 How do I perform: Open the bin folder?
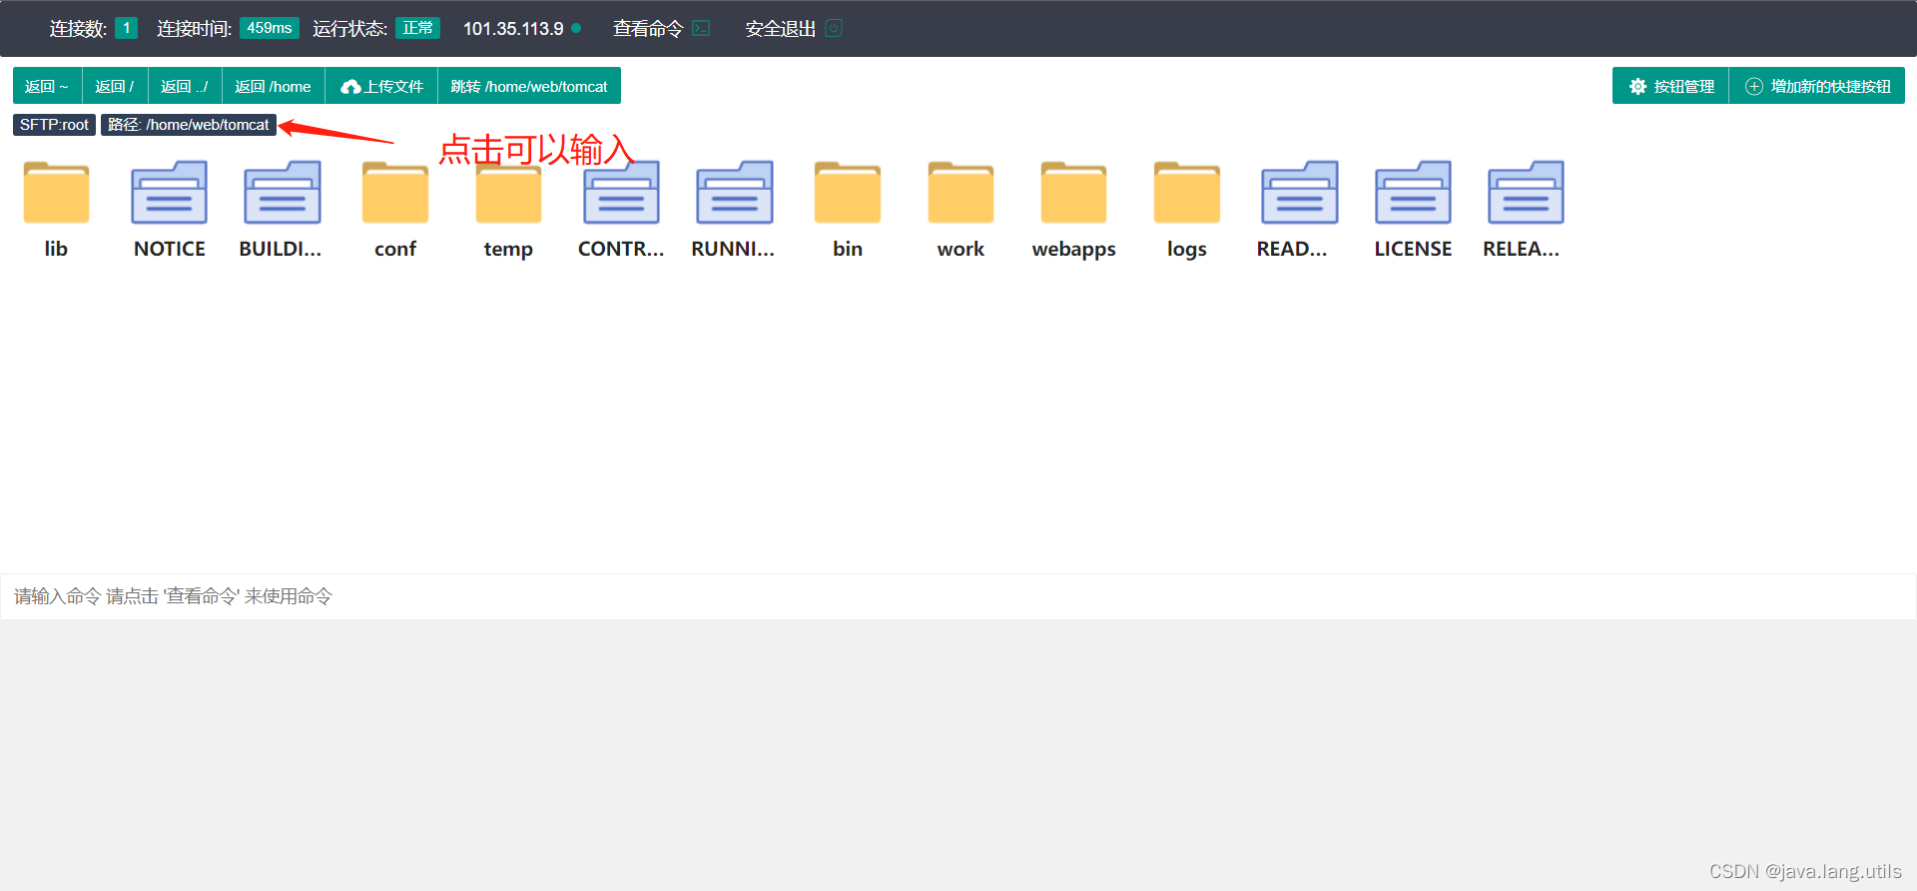pos(848,192)
